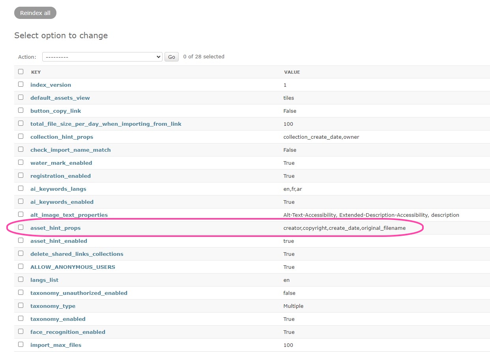This screenshot has width=490, height=352.
Task: Select the asset_hint_props row checkbox
Action: 21,227
